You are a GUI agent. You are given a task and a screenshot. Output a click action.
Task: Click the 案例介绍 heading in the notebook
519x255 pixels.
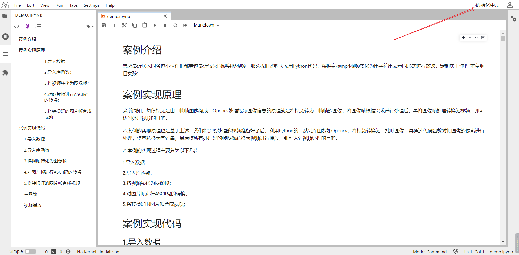tap(142, 50)
